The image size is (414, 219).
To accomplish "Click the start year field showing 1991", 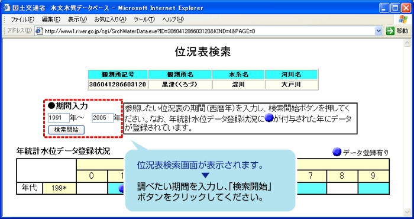I will click(59, 118).
